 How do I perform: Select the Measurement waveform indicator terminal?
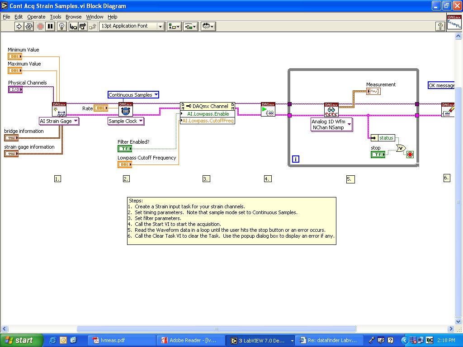(373, 91)
